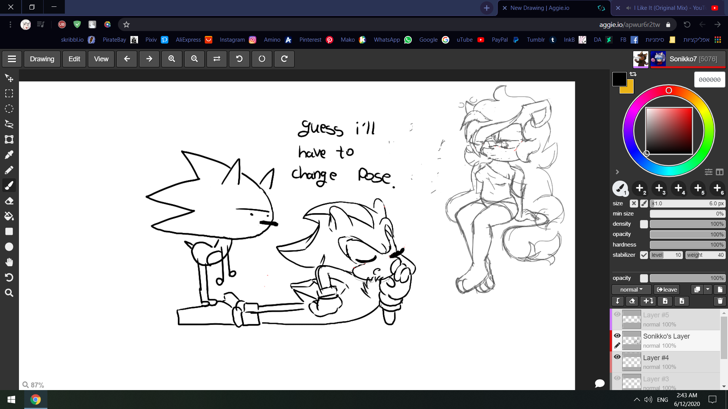Pick the Eyedropper tool
The image size is (728, 409).
tap(9, 155)
